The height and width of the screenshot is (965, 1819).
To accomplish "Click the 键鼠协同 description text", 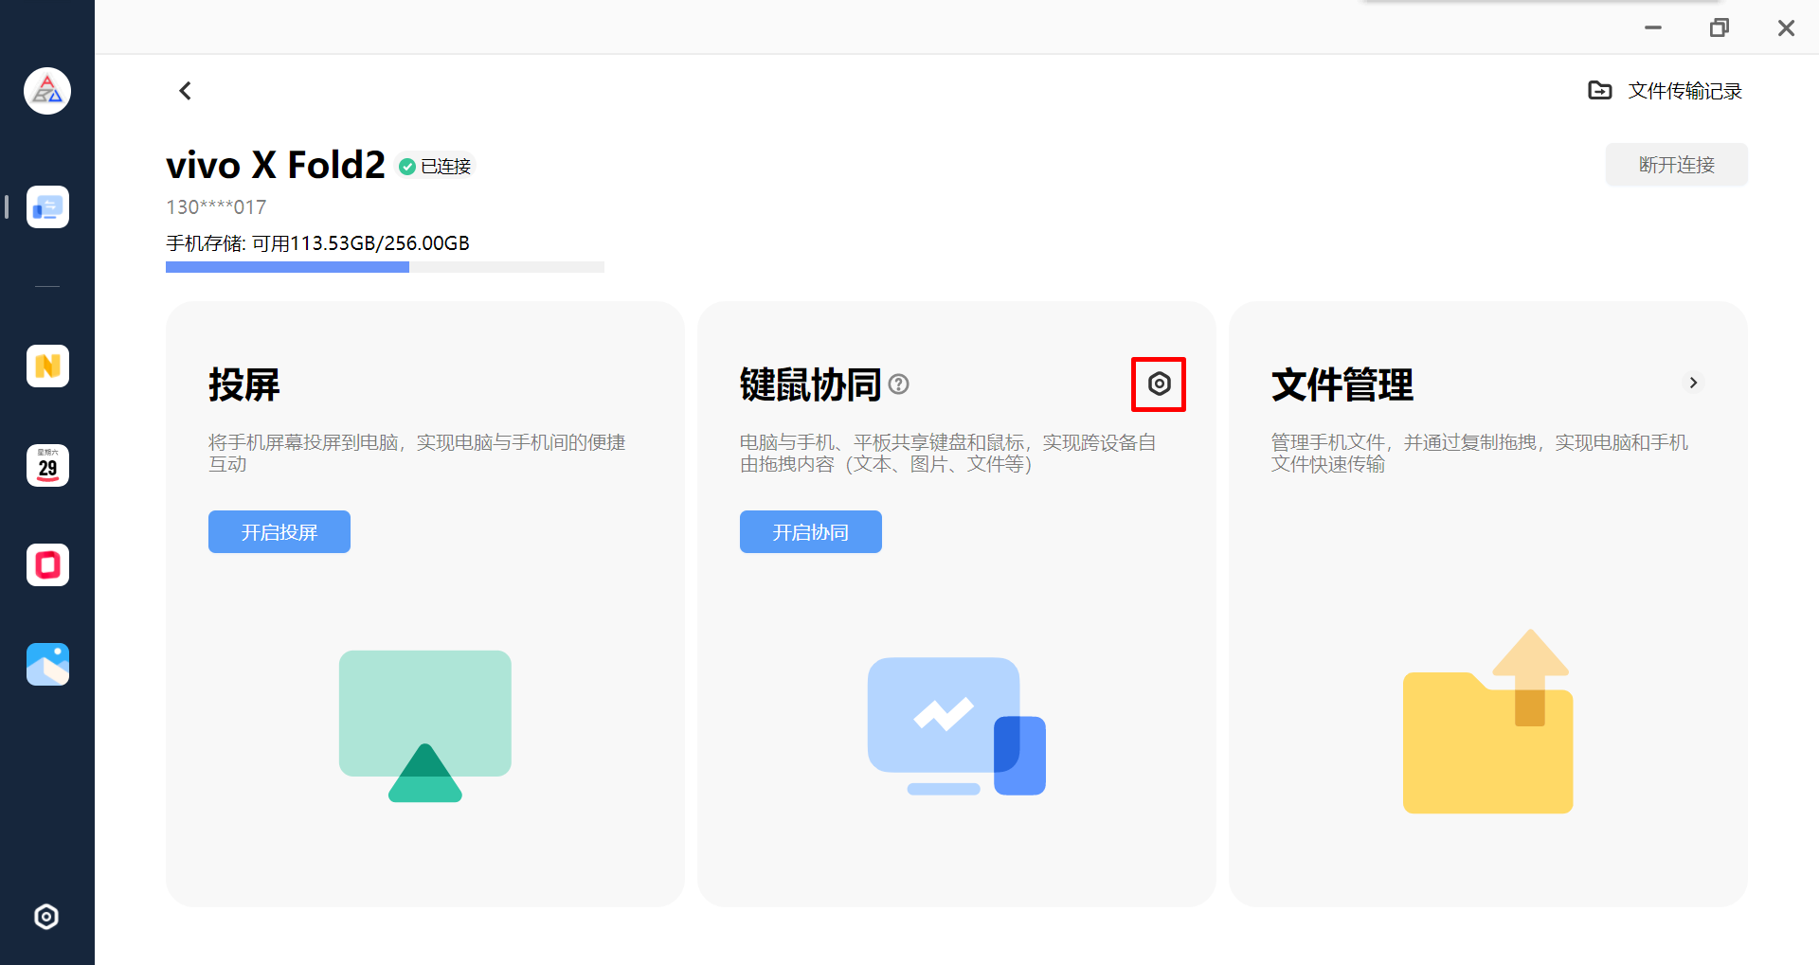I will pos(948,453).
